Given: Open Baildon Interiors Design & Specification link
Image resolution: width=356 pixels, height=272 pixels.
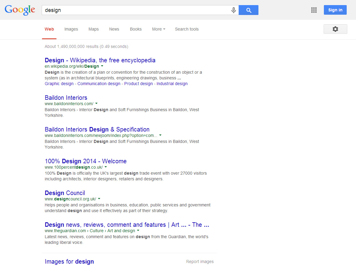Looking at the screenshot, I should pos(97,129).
